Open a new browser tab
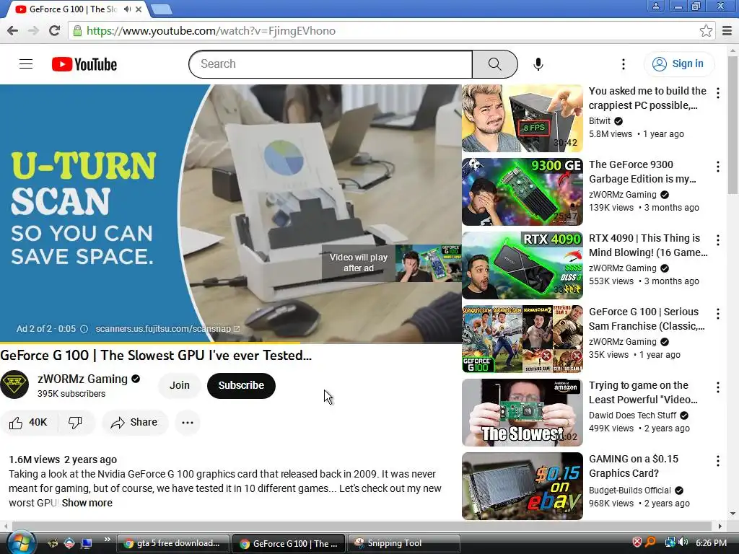 tap(162, 9)
